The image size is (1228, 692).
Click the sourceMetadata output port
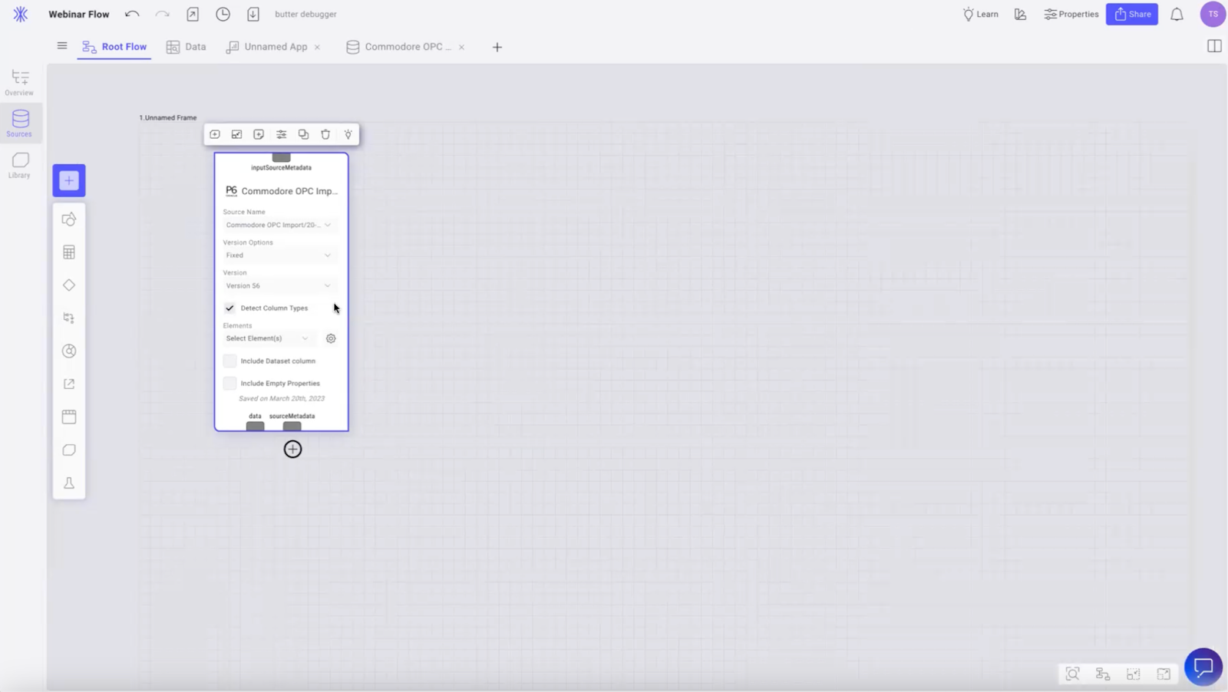tap(292, 426)
